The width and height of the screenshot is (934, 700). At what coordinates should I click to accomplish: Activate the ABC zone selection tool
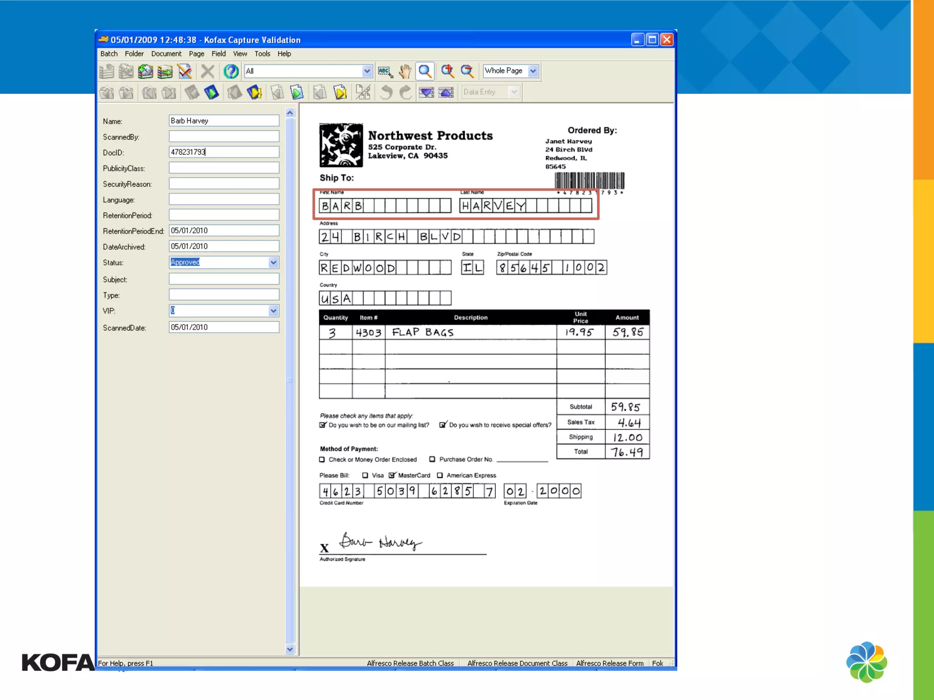pyautogui.click(x=384, y=71)
